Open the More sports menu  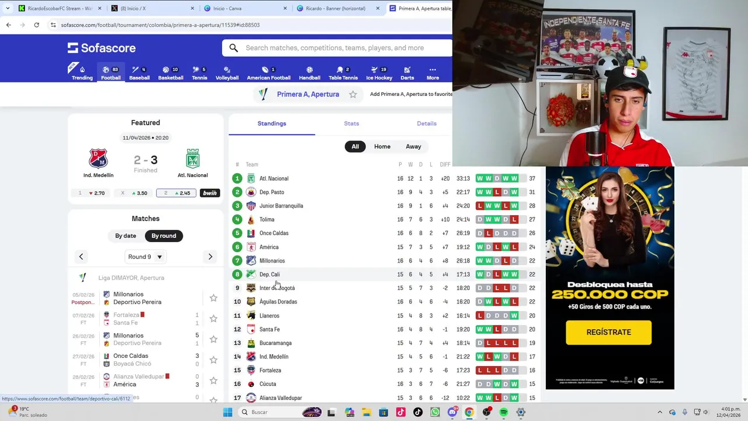coord(432,73)
